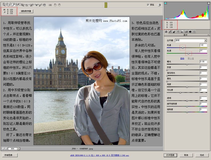The image size is (211, 160).
Task: Click the 亮度 value field
Action: click(x=203, y=84)
